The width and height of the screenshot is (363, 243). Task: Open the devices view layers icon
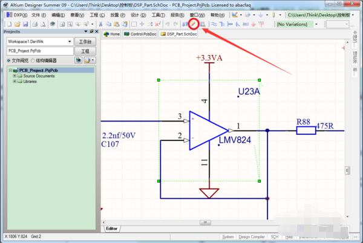(53, 24)
